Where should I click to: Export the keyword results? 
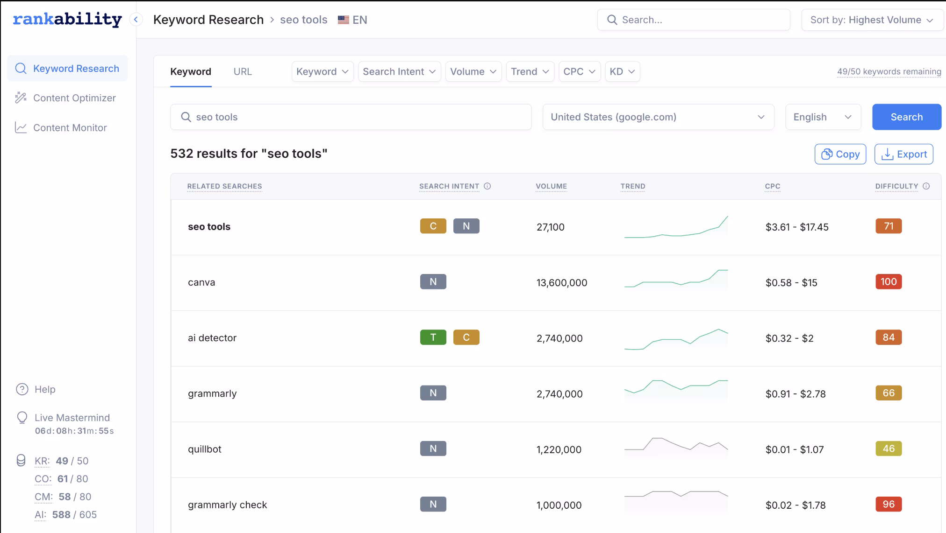click(x=903, y=154)
